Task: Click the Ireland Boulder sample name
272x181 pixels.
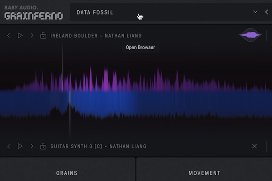Action: click(x=96, y=36)
